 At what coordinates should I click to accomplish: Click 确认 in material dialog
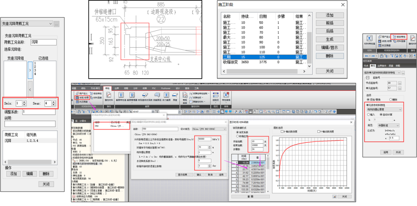pos(199,175)
